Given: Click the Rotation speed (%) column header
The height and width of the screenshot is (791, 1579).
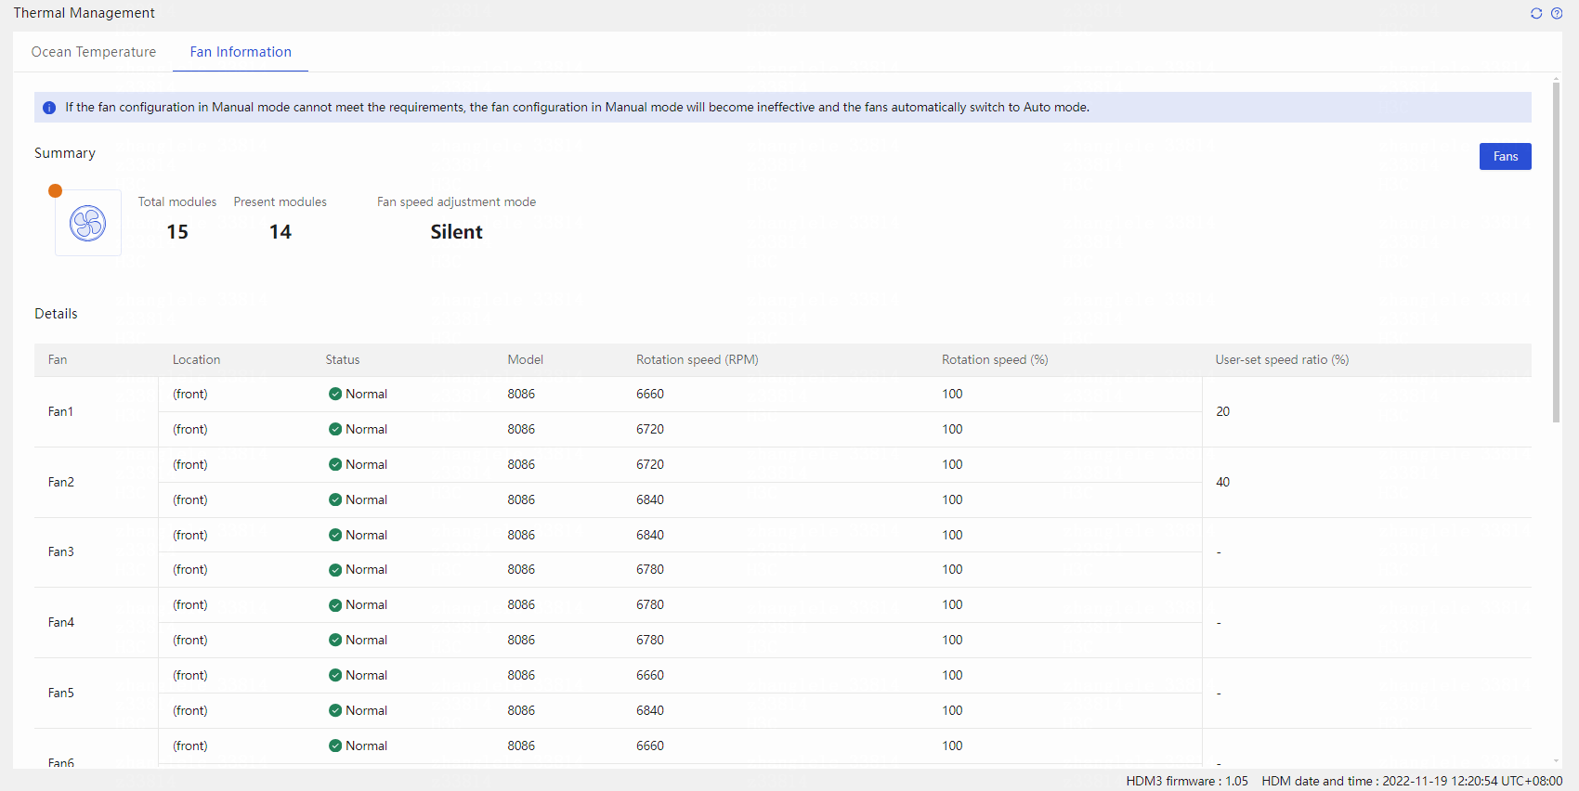Looking at the screenshot, I should (995, 359).
